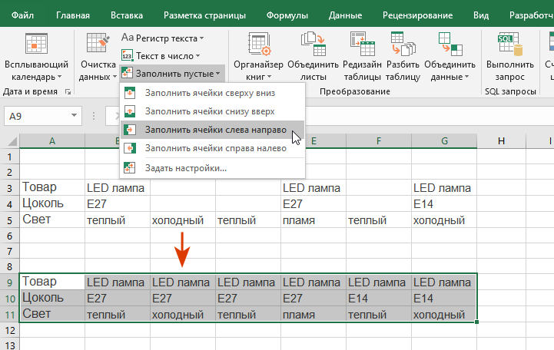Select Заполнить ячейки слева направо option
The height and width of the screenshot is (350, 554).
215,130
